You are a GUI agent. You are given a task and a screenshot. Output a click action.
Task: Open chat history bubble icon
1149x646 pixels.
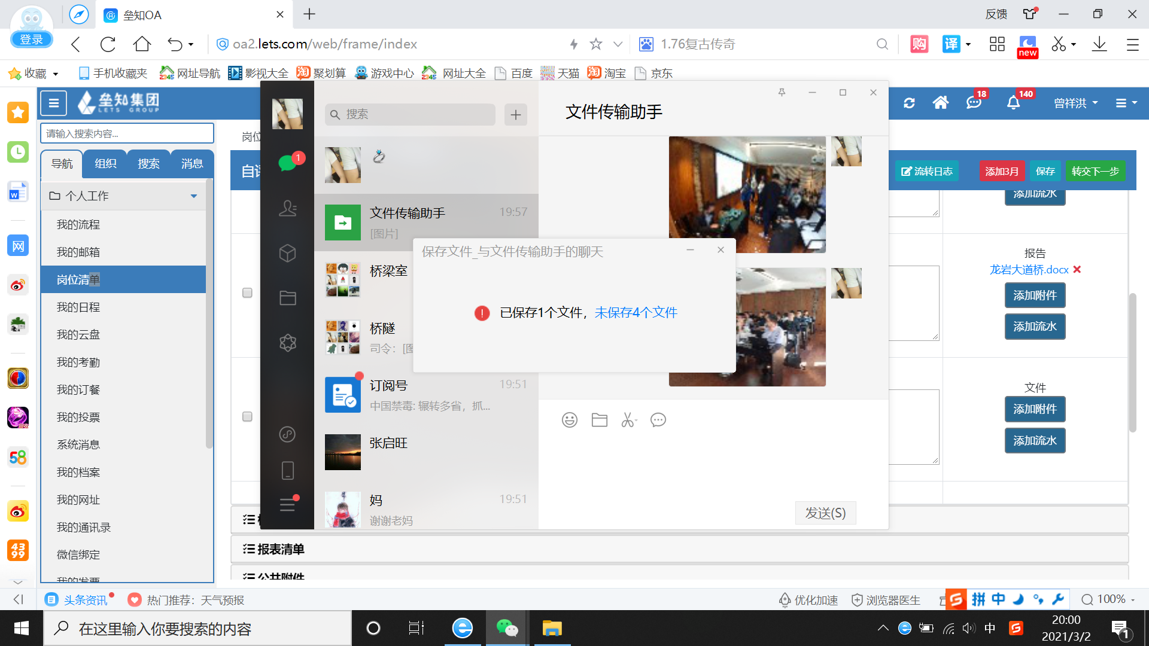[658, 420]
